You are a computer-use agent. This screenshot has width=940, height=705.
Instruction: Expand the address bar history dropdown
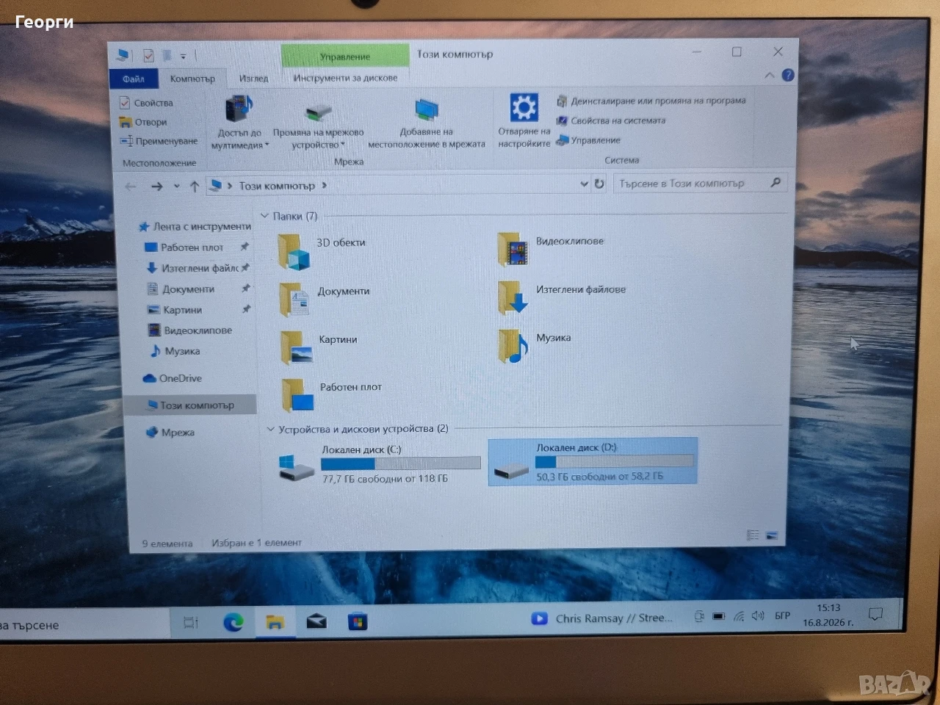584,184
